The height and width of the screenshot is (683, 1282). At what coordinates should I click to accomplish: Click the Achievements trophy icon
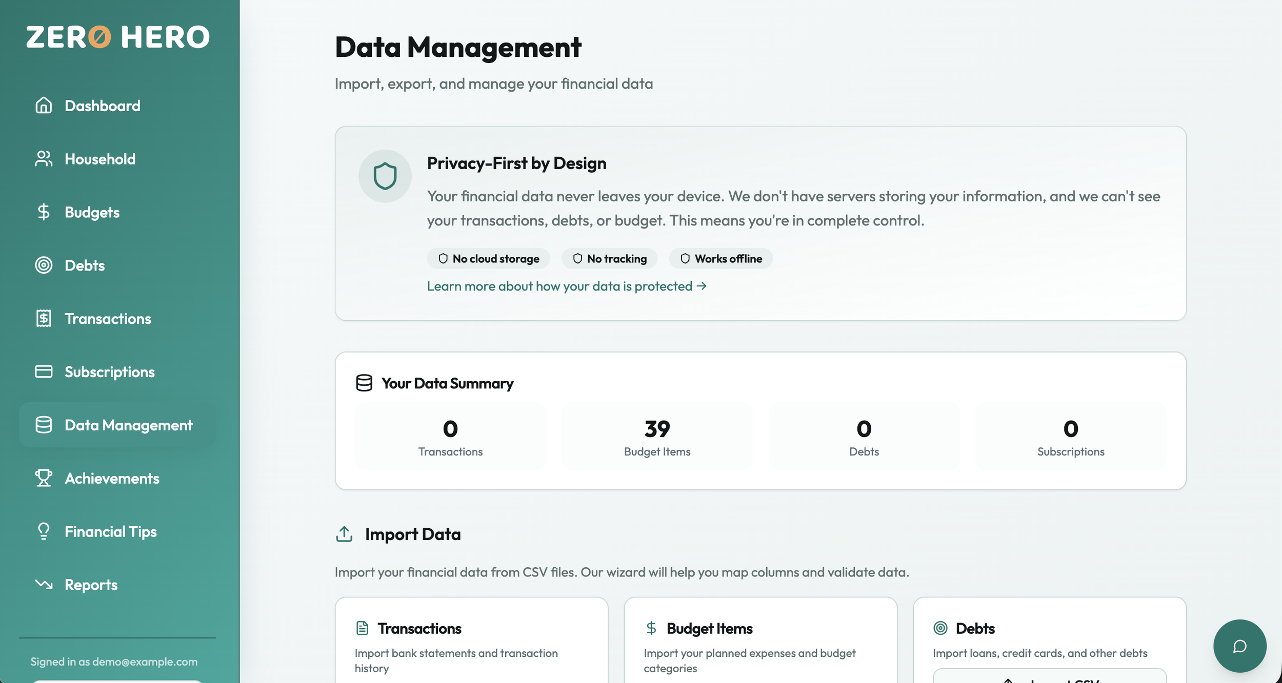pyautogui.click(x=44, y=478)
